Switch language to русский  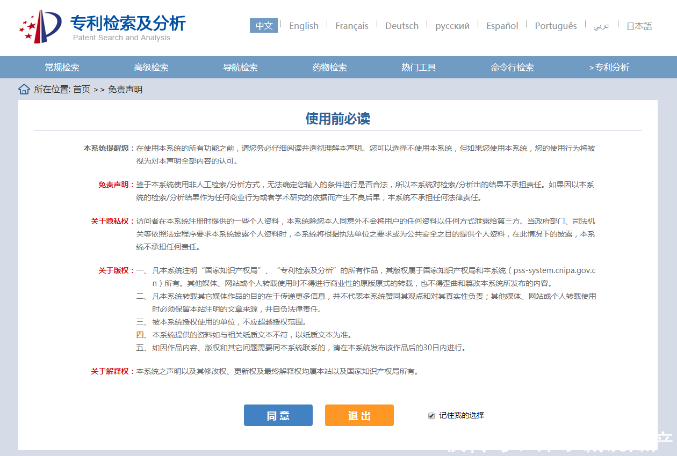[x=452, y=25]
